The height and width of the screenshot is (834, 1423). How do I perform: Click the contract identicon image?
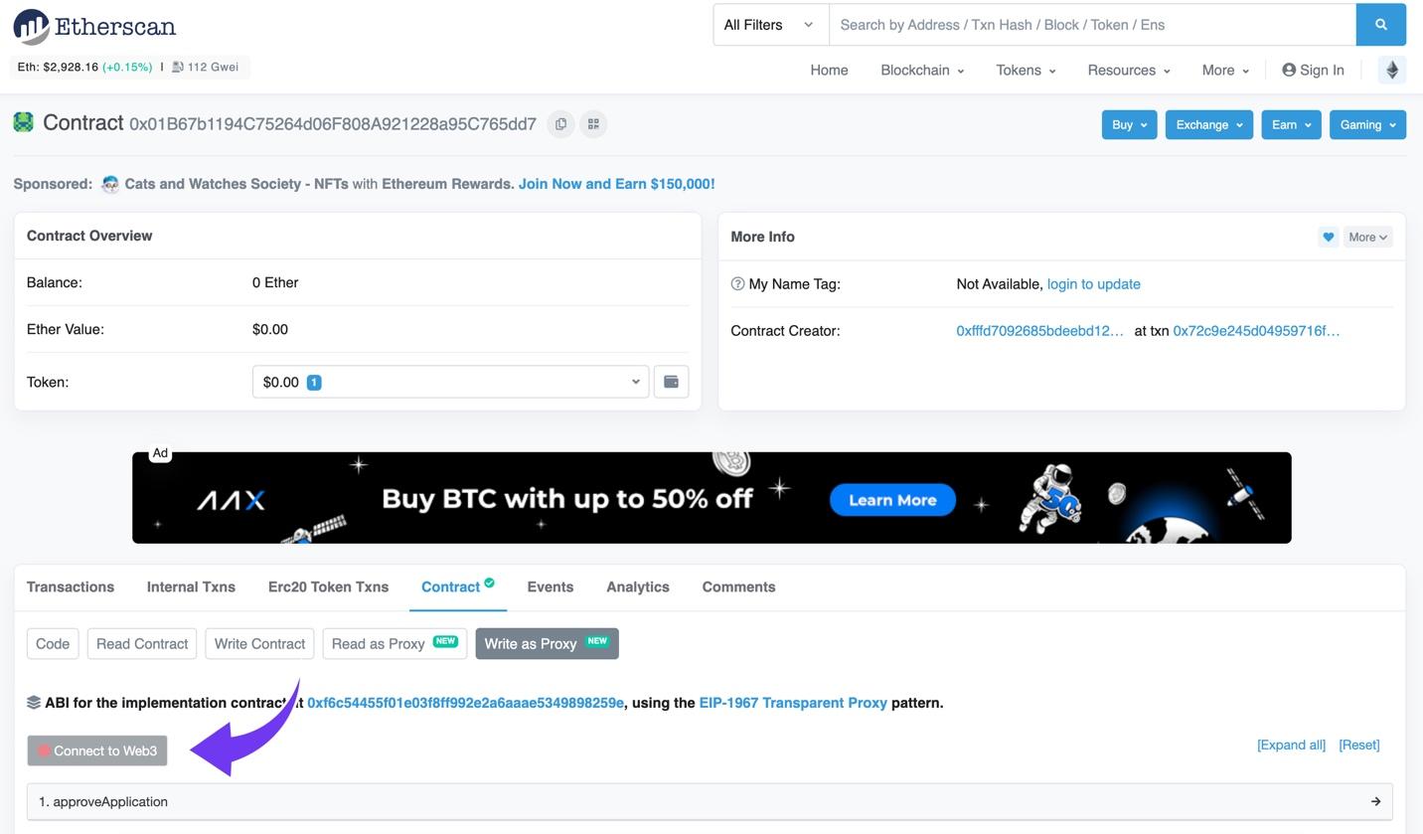(x=23, y=123)
